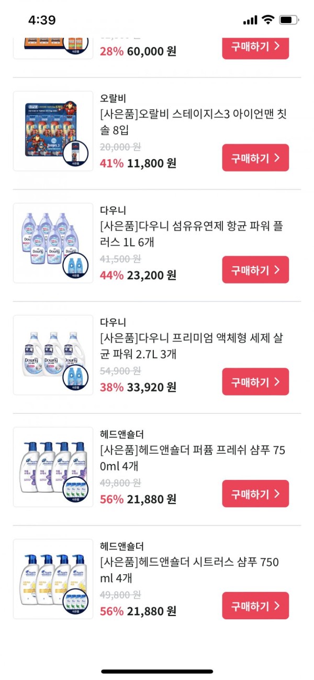Open the Head & Shoulders perfume fresh title
The height and width of the screenshot is (680, 314).
[x=193, y=458]
